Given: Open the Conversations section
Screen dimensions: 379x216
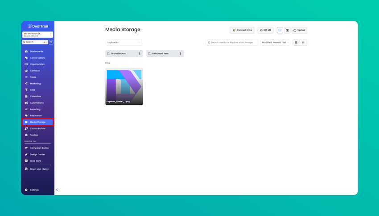Looking at the screenshot, I should click(37, 58).
